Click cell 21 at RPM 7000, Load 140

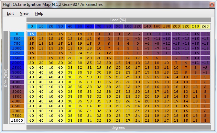point(147,111)
